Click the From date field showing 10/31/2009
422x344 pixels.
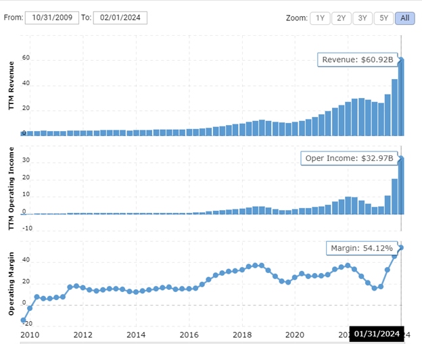(x=51, y=18)
